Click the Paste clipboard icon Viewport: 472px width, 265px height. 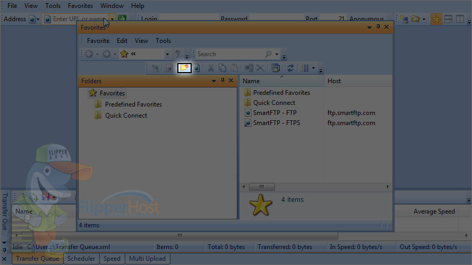pos(234,68)
